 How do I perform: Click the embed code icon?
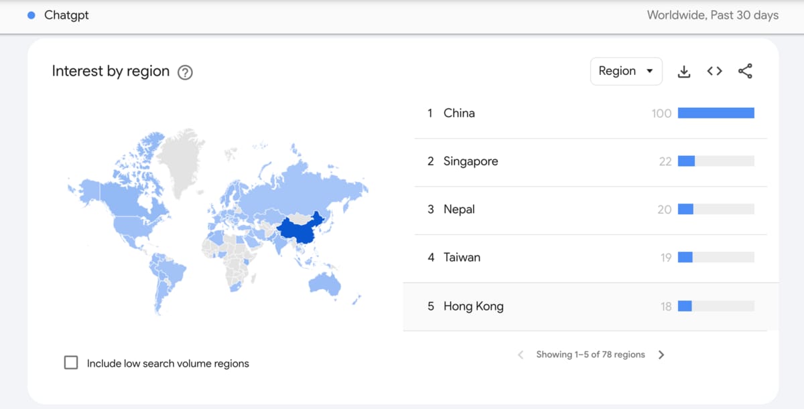[x=714, y=72]
